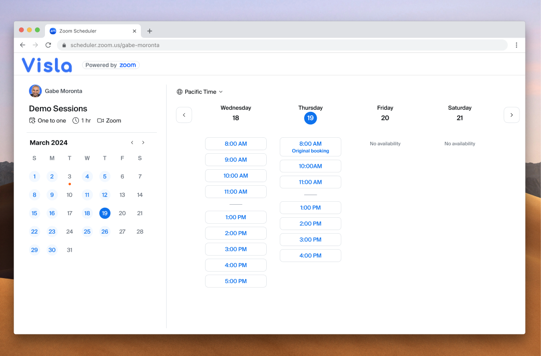Click the lock icon in address bar

[x=64, y=45]
